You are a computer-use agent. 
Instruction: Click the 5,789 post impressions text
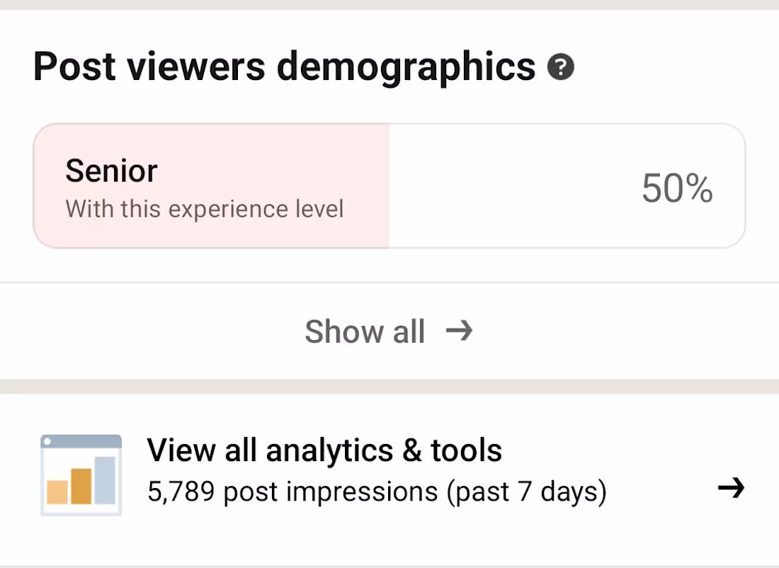click(x=292, y=491)
